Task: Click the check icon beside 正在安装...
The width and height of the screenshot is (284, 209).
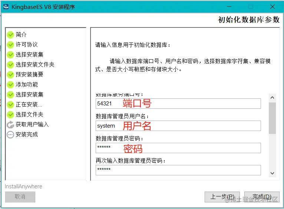Action: 10,105
